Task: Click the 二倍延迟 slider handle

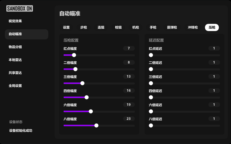Action: pos(151,69)
